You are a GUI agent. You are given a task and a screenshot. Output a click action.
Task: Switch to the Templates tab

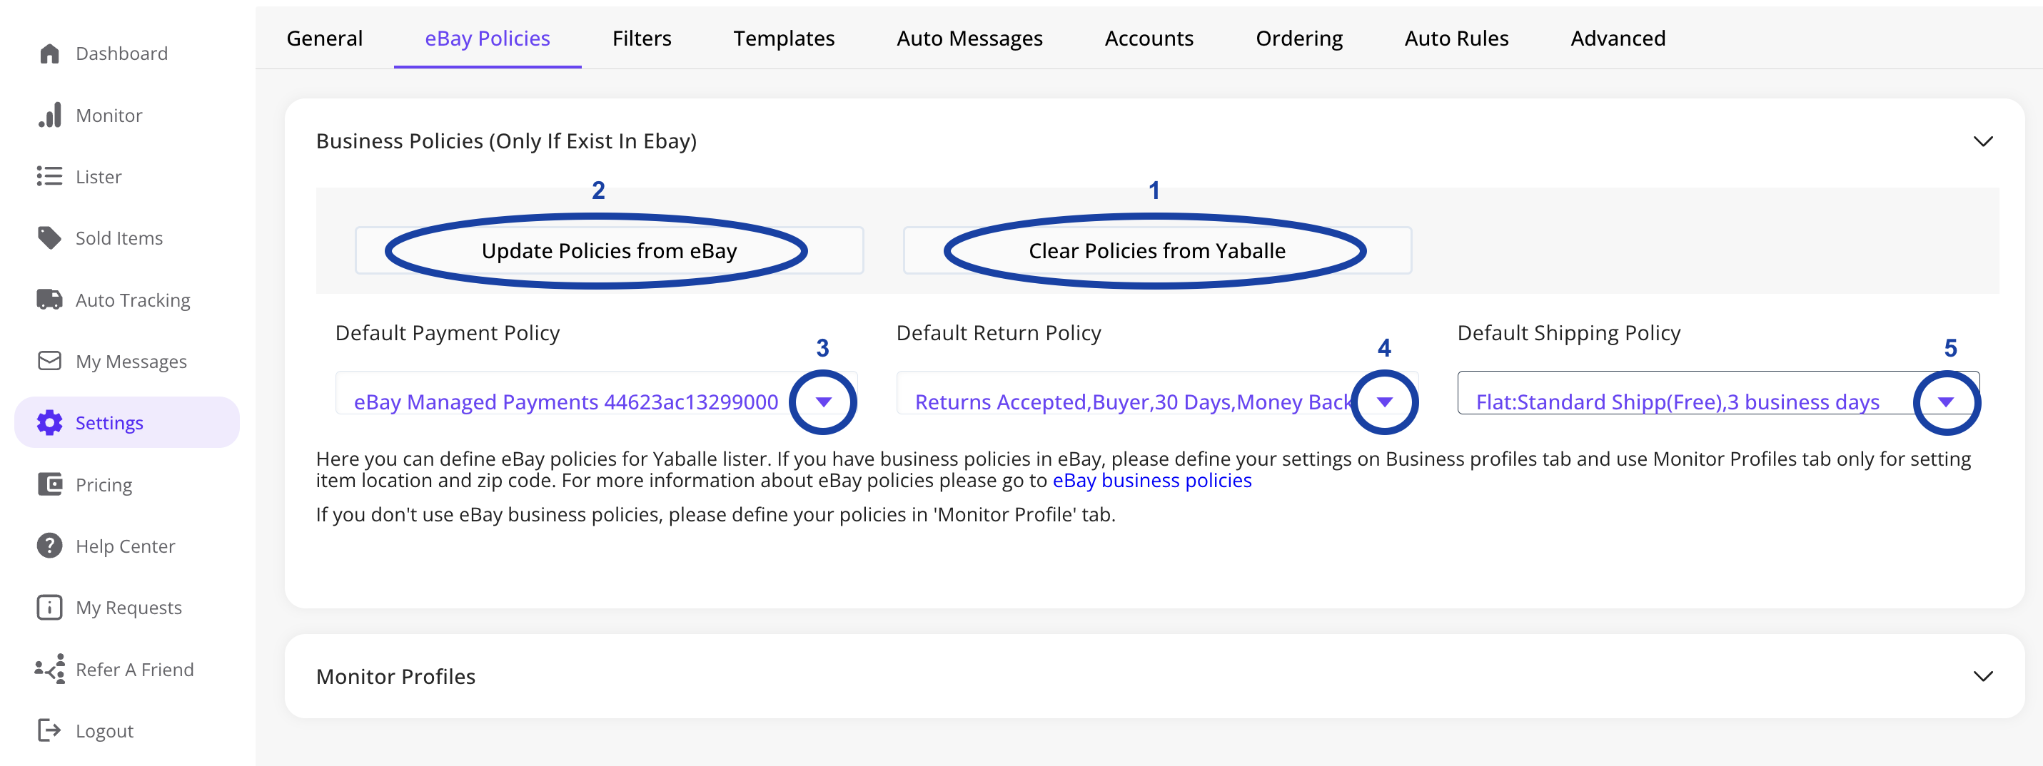(784, 37)
